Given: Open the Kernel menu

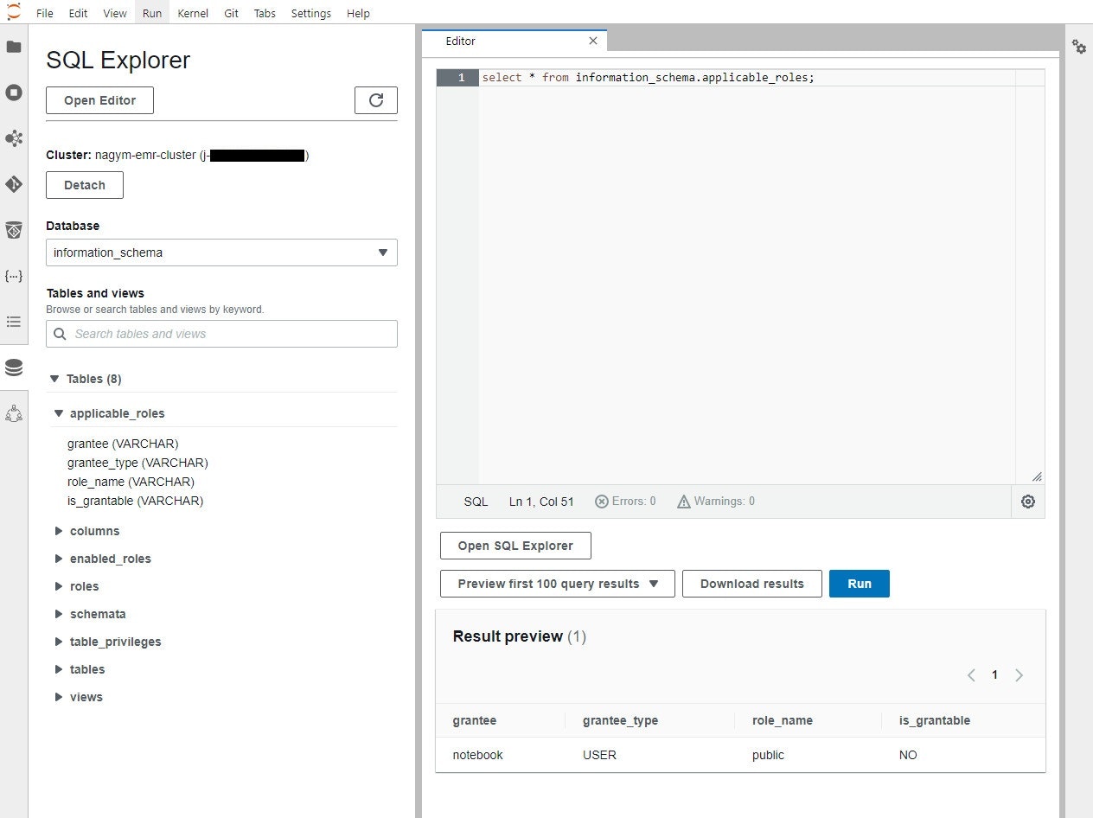Looking at the screenshot, I should 193,13.
